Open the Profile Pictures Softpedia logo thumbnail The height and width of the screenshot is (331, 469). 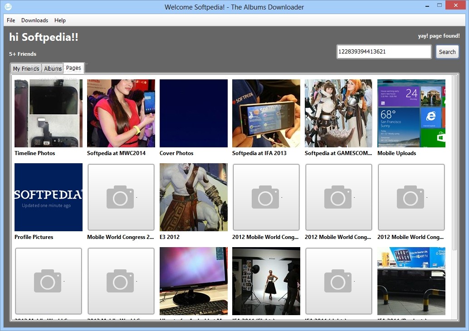[x=49, y=197]
